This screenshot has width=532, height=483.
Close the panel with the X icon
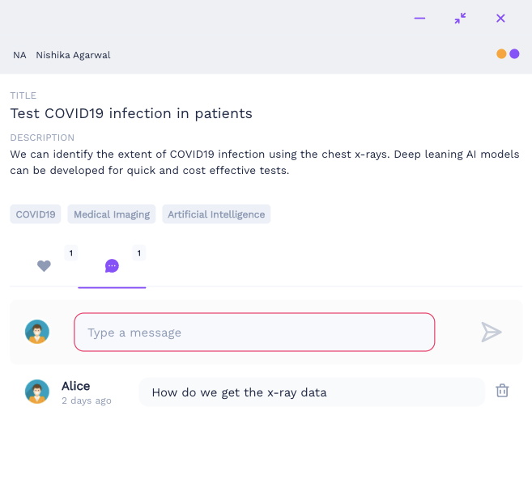point(500,18)
